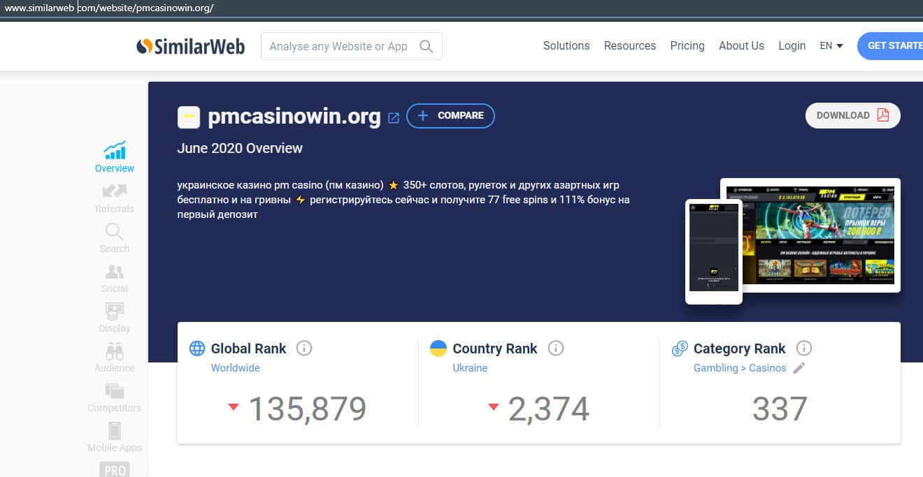This screenshot has height=477, width=923.
Task: Open the Social sidebar section
Action: (x=115, y=277)
